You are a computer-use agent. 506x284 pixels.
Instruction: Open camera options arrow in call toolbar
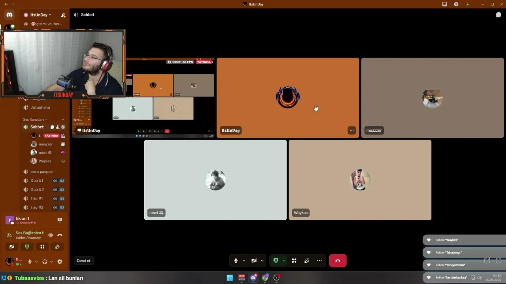262,261
